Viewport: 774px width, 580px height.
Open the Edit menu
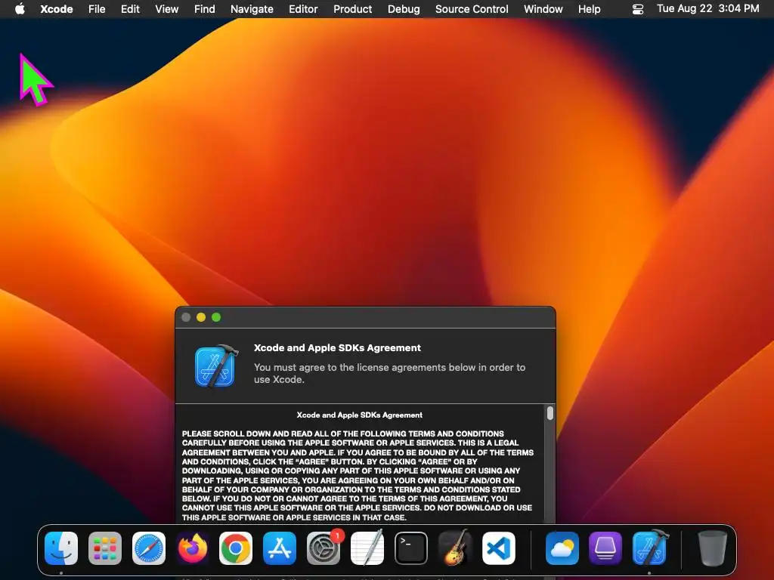(130, 9)
